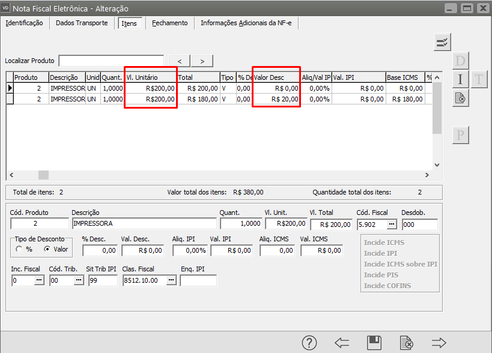Advance using the right arrow icon
Viewport: 492px width, 353px height.
pyautogui.click(x=439, y=343)
